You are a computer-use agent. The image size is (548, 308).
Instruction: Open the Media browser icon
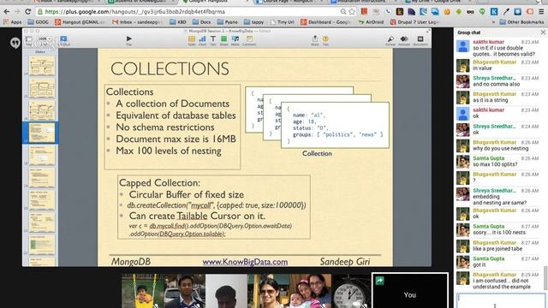[x=235, y=40]
